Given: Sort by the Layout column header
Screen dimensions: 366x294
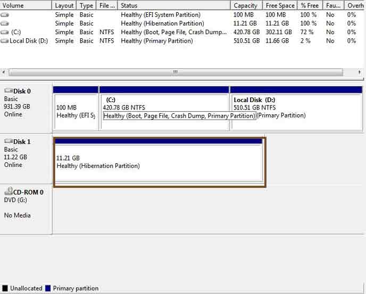Looking at the screenshot, I should (x=64, y=5).
